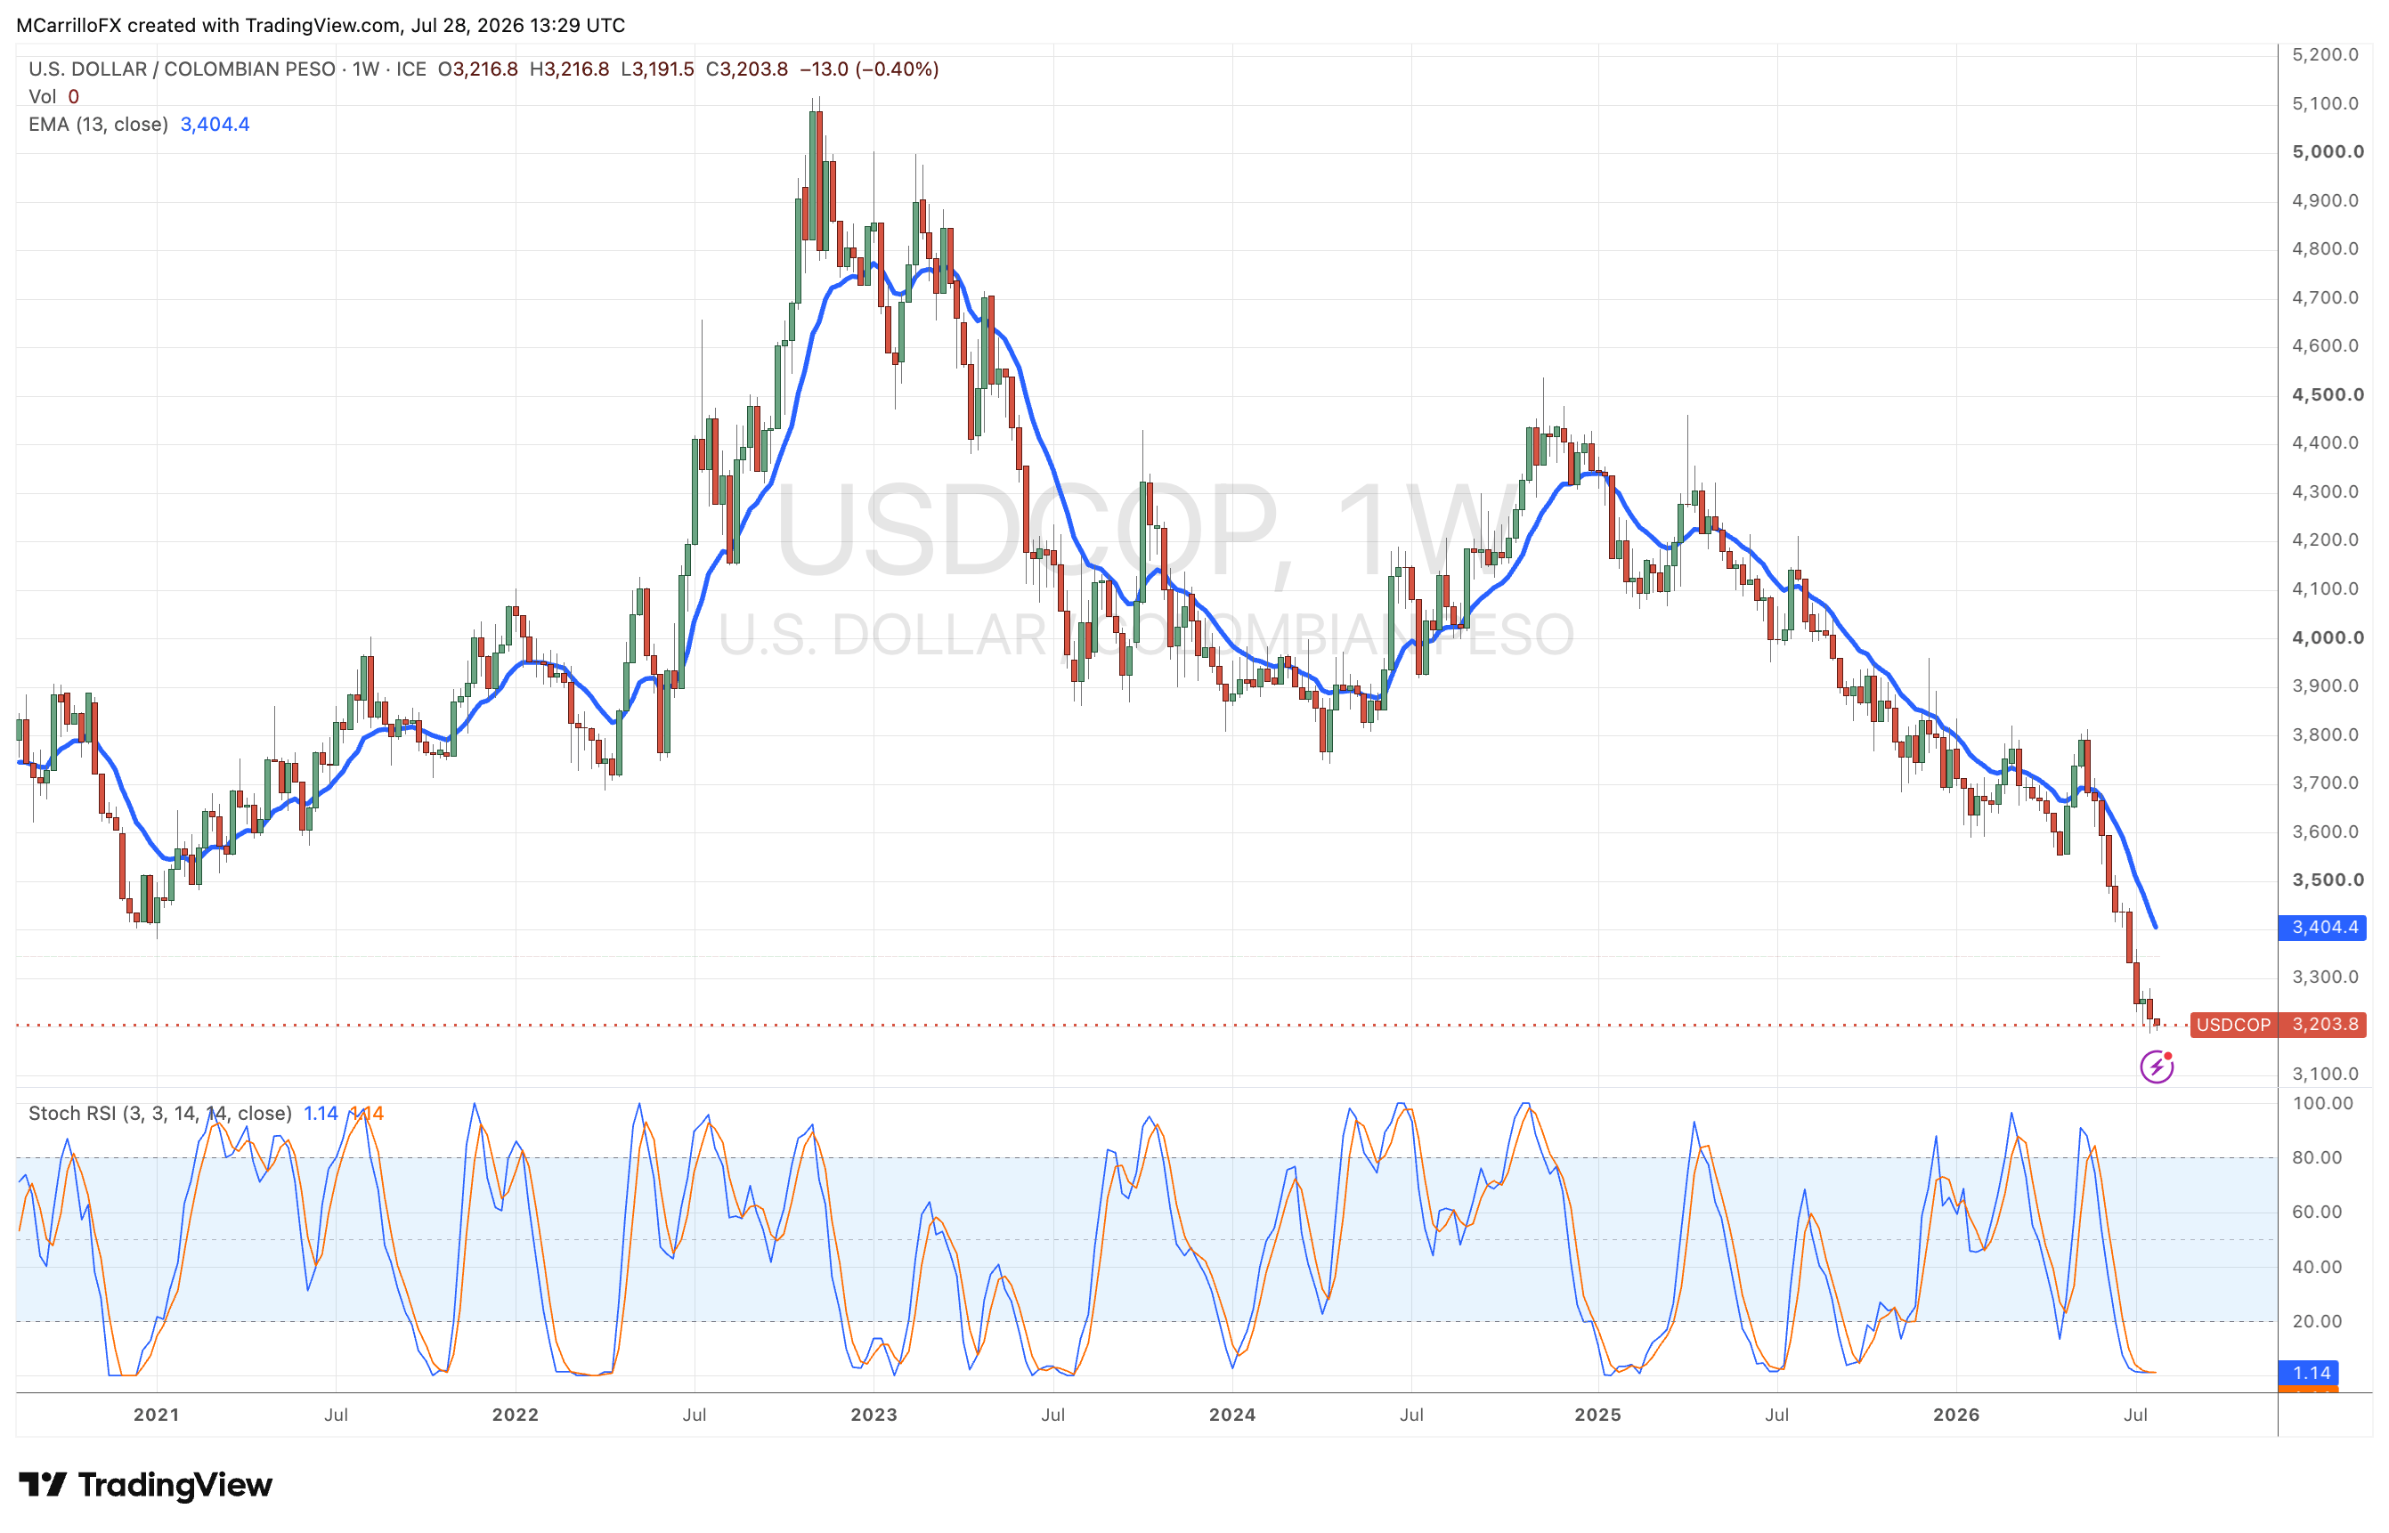This screenshot has width=2389, height=1533.
Task: Click the 2025 label on the time axis
Action: (1597, 1415)
